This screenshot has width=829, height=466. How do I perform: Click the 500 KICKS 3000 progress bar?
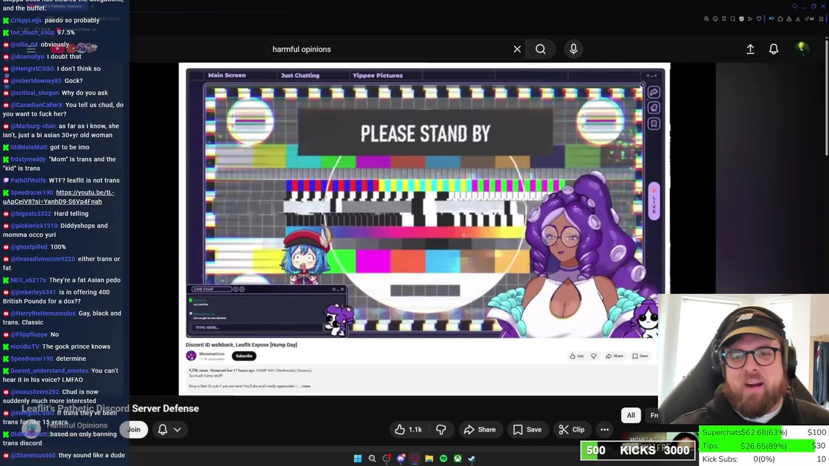click(638, 450)
